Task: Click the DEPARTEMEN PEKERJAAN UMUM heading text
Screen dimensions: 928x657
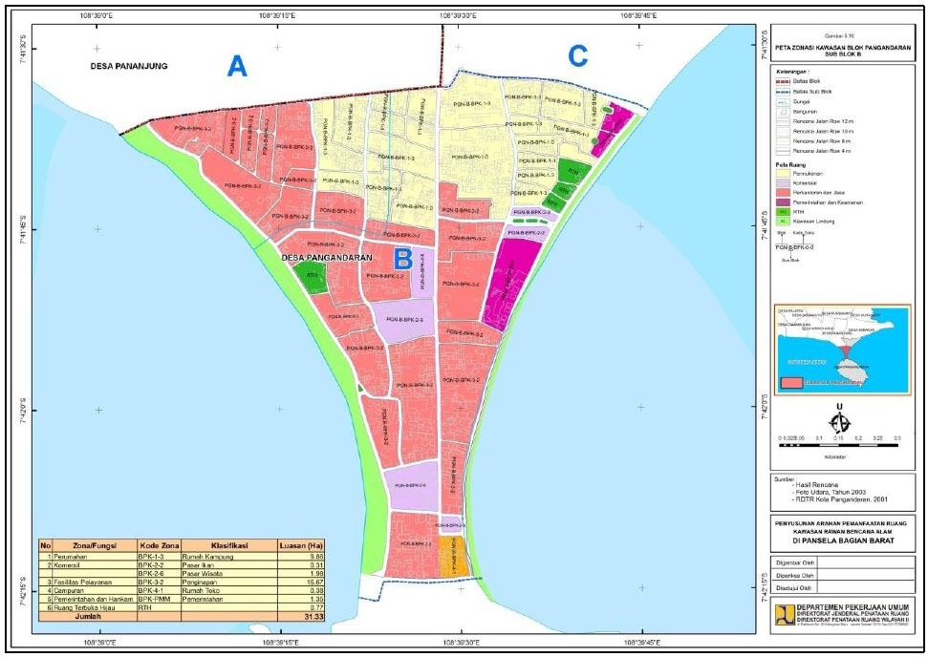Action: pyautogui.click(x=852, y=607)
